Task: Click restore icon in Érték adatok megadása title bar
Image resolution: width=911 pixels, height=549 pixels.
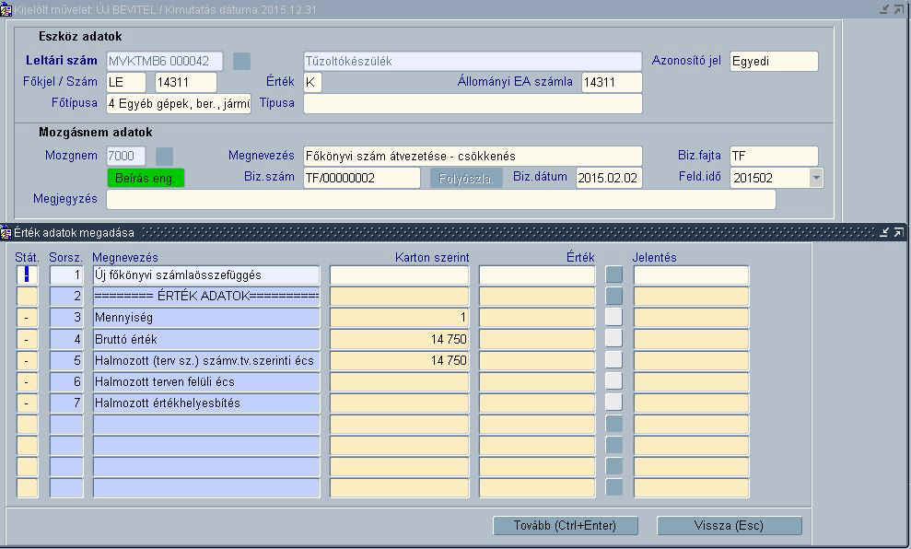Action: point(898,232)
